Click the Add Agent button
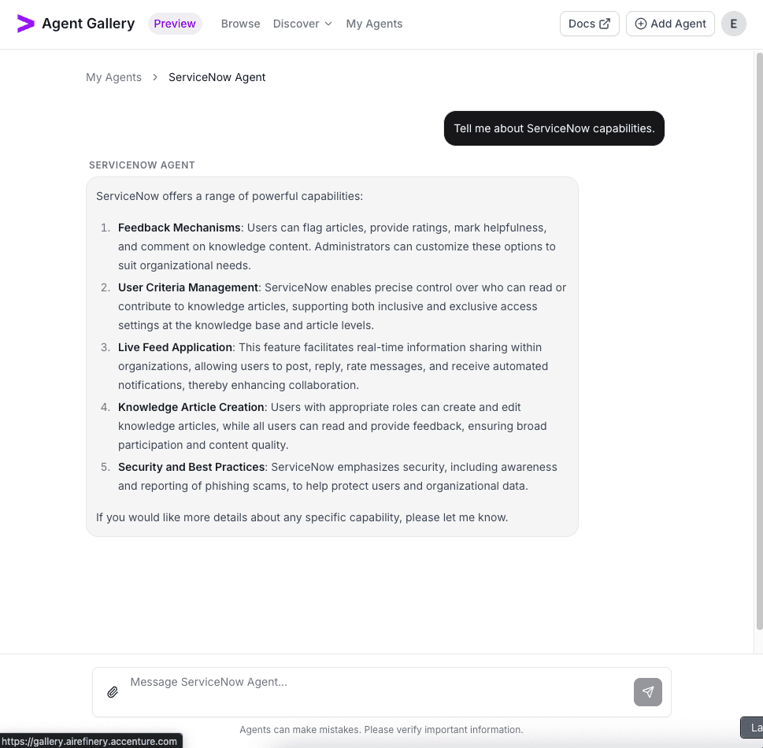The image size is (763, 748). tap(670, 24)
